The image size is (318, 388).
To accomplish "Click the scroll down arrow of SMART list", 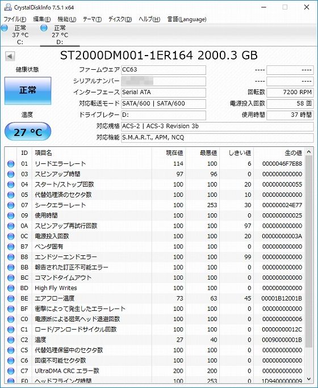I will click(x=309, y=378).
